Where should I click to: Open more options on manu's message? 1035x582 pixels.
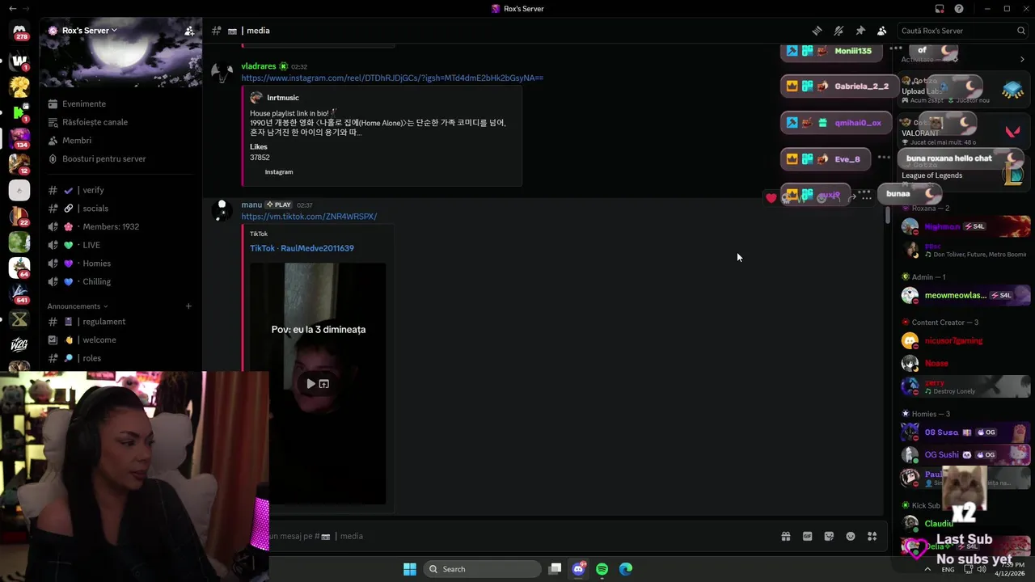pos(866,196)
